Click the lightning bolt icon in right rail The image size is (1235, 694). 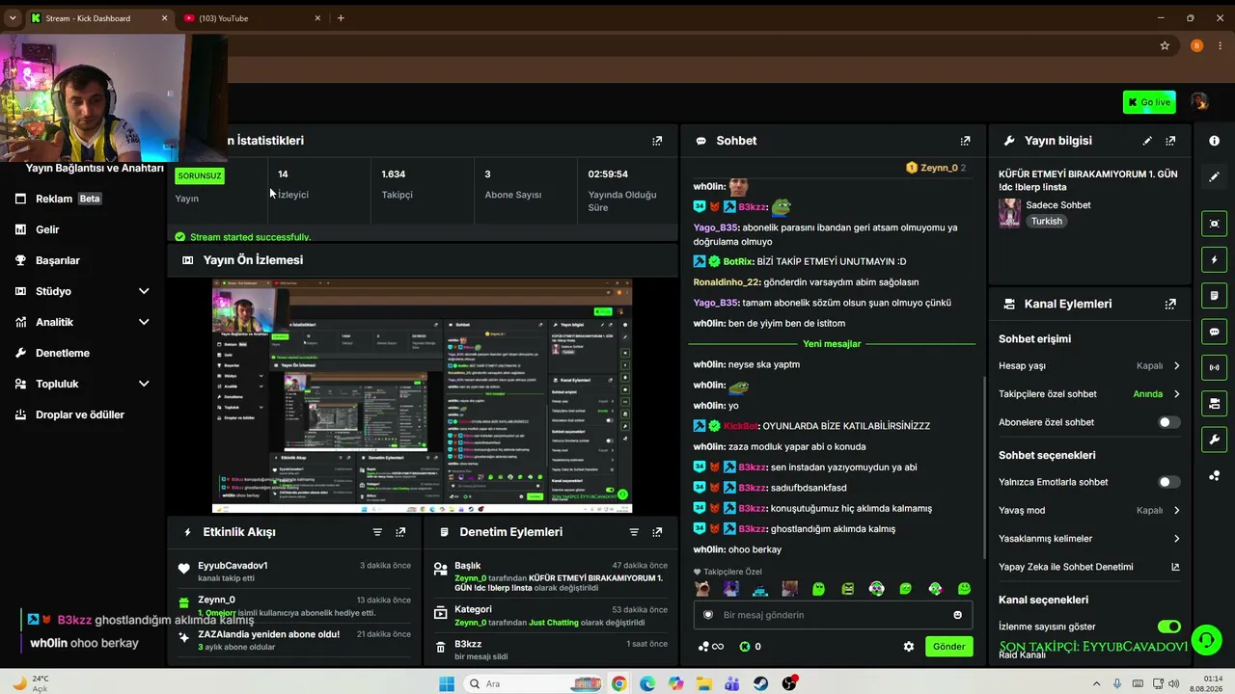(x=1214, y=260)
